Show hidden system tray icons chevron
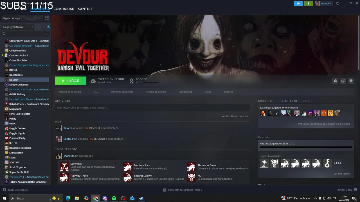360x202 pixels. click(x=315, y=198)
